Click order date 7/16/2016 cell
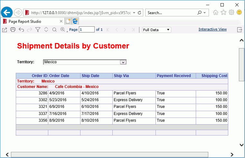 tap(64, 114)
